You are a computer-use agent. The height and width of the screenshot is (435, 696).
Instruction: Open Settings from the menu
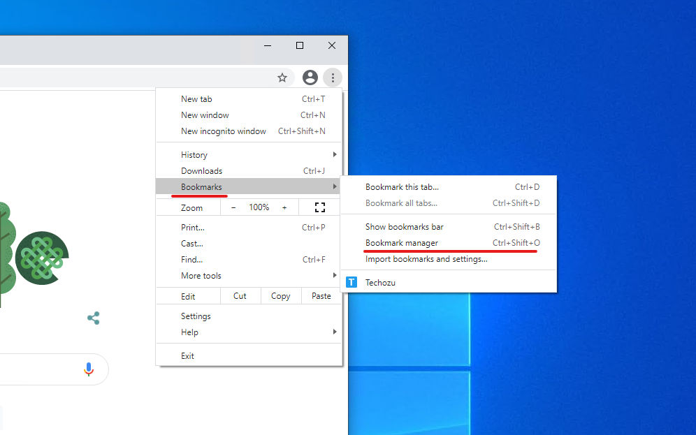[x=249, y=316]
